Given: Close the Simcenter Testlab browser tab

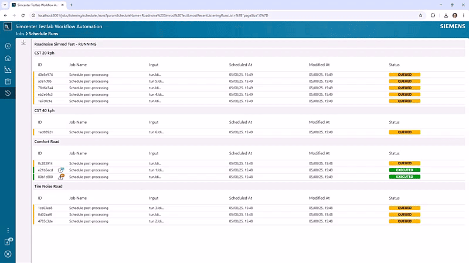Looking at the screenshot, I should click(x=63, y=5).
